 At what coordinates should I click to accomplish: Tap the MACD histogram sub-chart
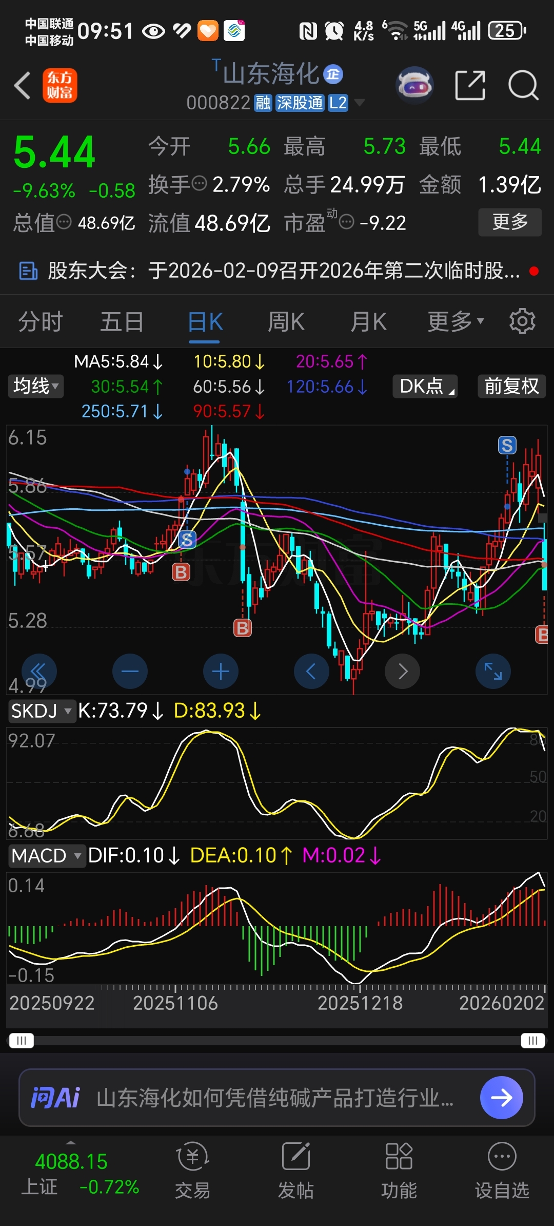[277, 927]
